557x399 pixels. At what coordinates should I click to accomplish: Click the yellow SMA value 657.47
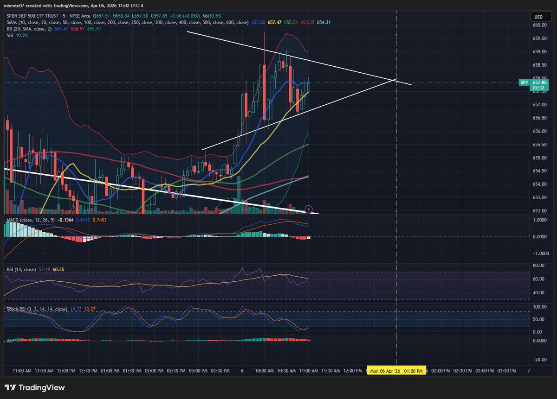[275, 22]
